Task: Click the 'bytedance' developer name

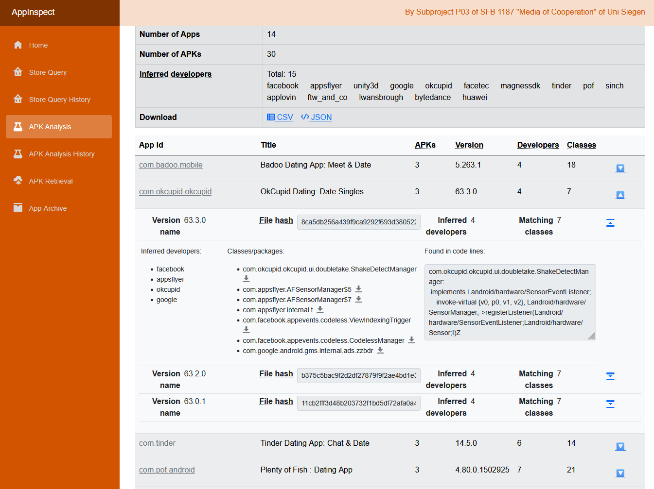Action: [x=433, y=98]
